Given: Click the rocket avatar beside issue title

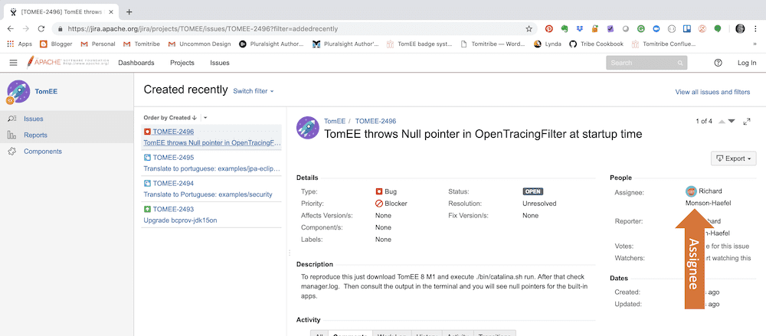Looking at the screenshot, I should pyautogui.click(x=308, y=128).
